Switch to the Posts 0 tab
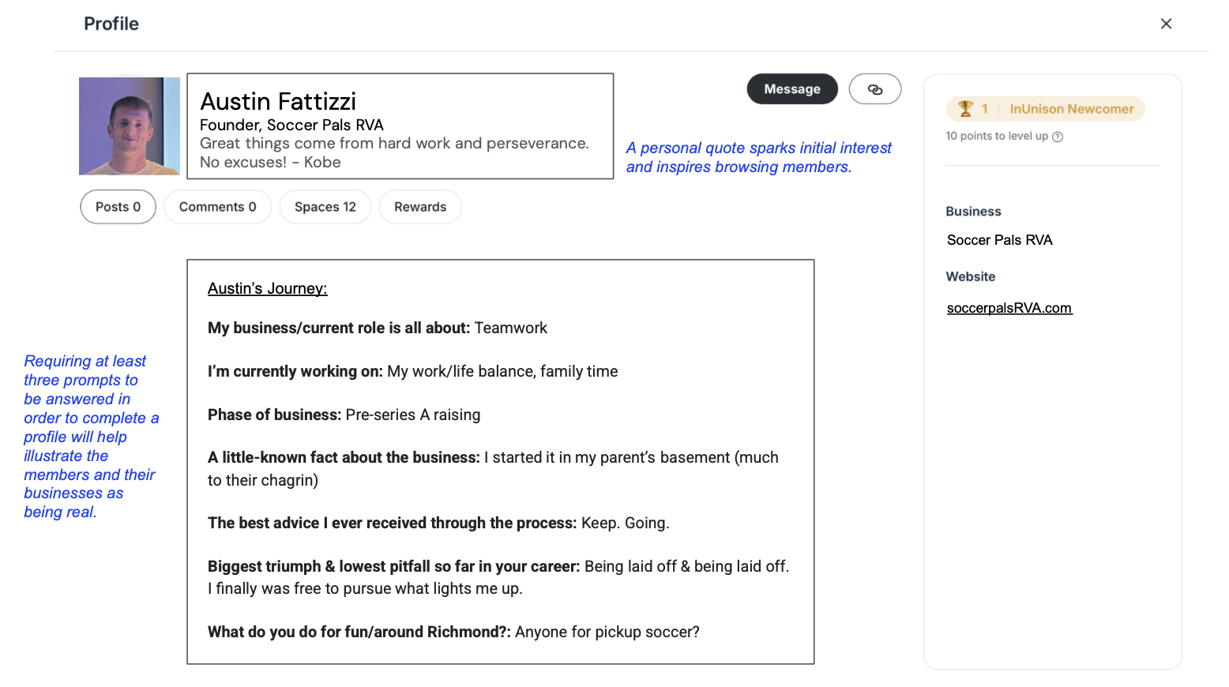This screenshot has height=687, width=1229. [118, 207]
